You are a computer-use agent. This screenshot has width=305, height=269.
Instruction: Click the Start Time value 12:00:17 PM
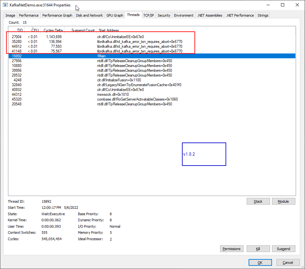pyautogui.click(x=51, y=208)
